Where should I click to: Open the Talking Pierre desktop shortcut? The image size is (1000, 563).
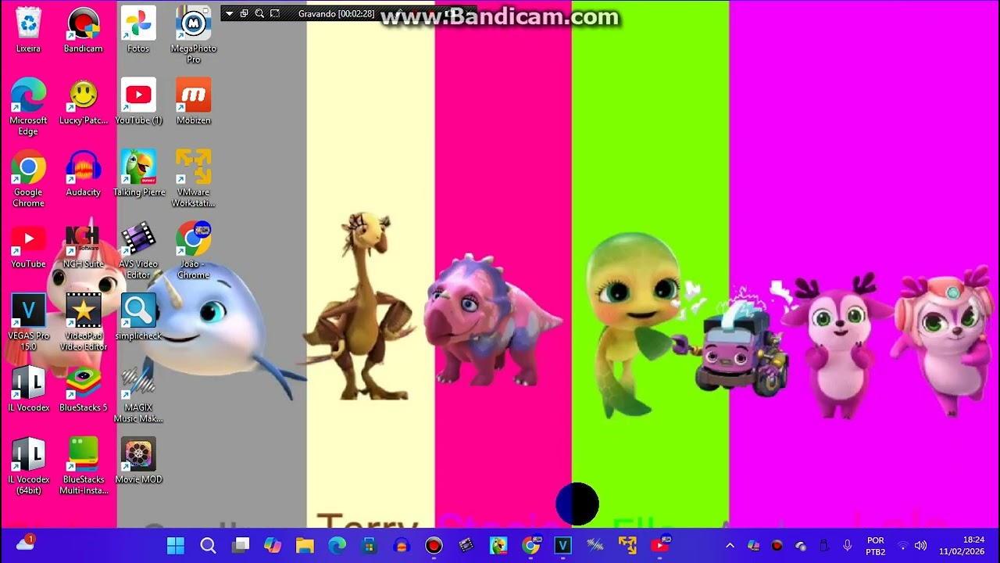pos(138,174)
